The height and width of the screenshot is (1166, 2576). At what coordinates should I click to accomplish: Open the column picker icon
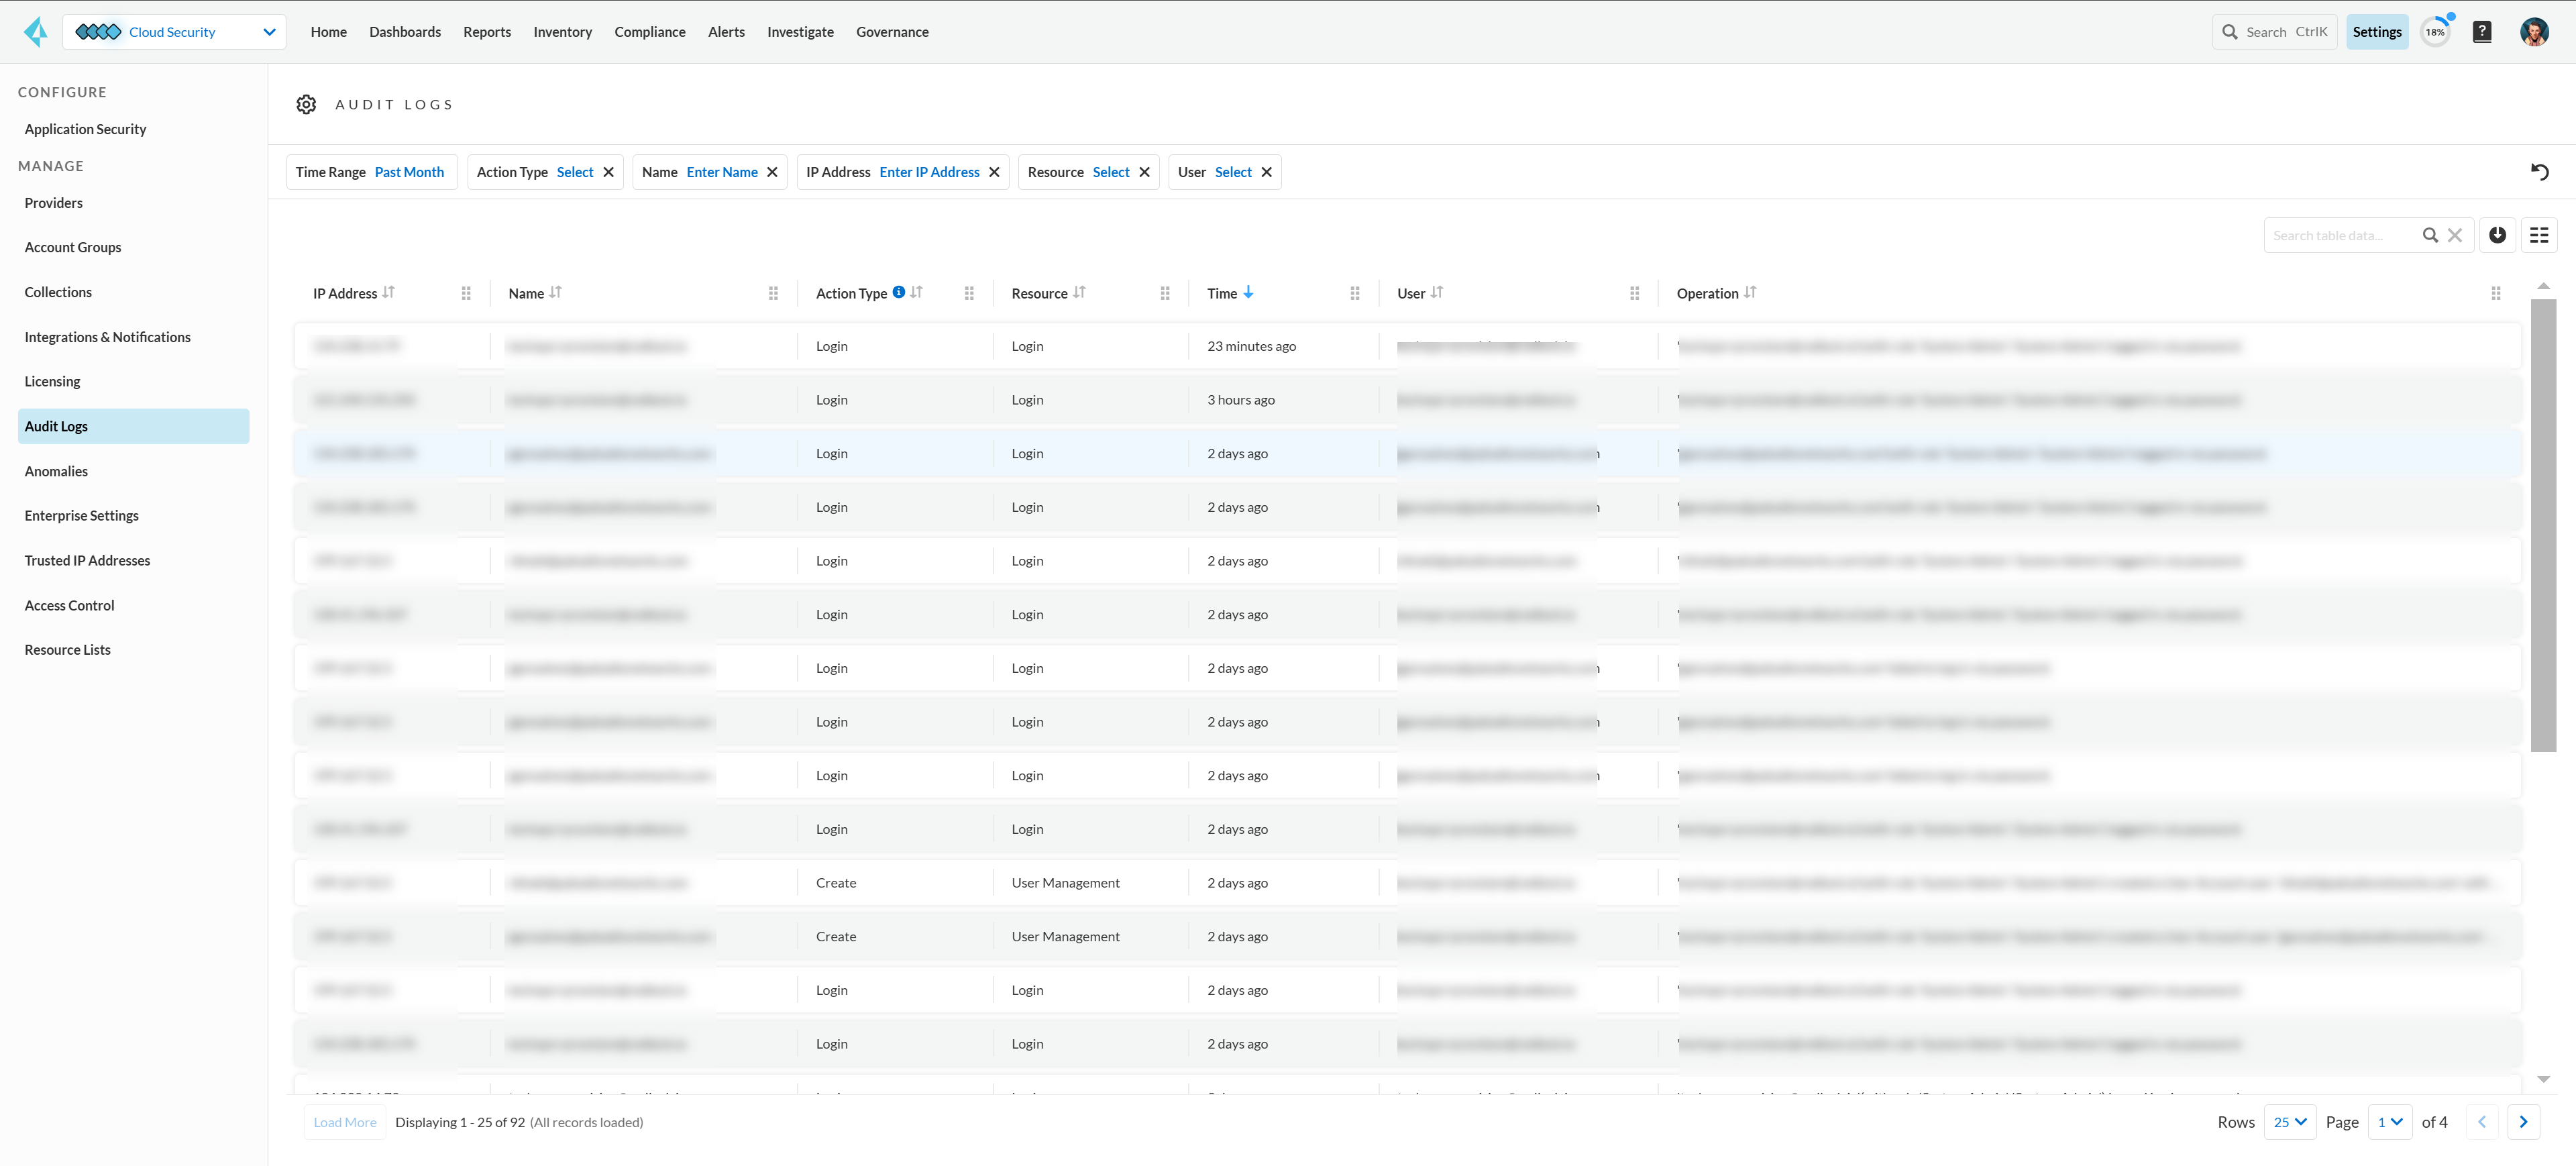tap(2539, 235)
